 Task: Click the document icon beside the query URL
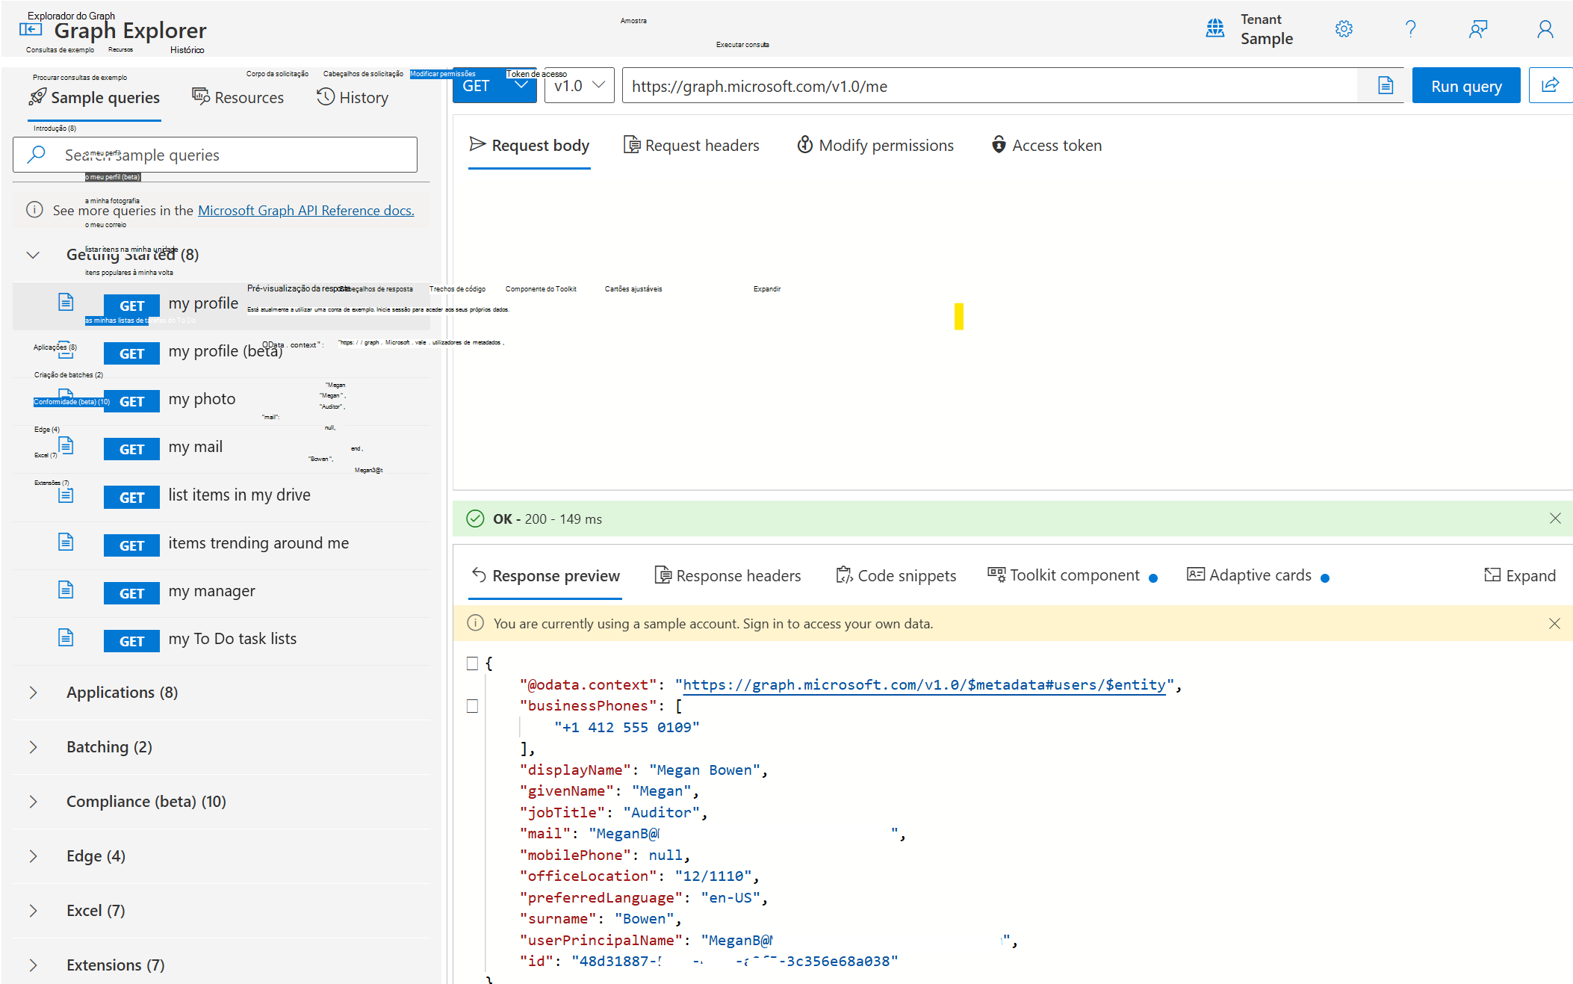(x=1386, y=84)
